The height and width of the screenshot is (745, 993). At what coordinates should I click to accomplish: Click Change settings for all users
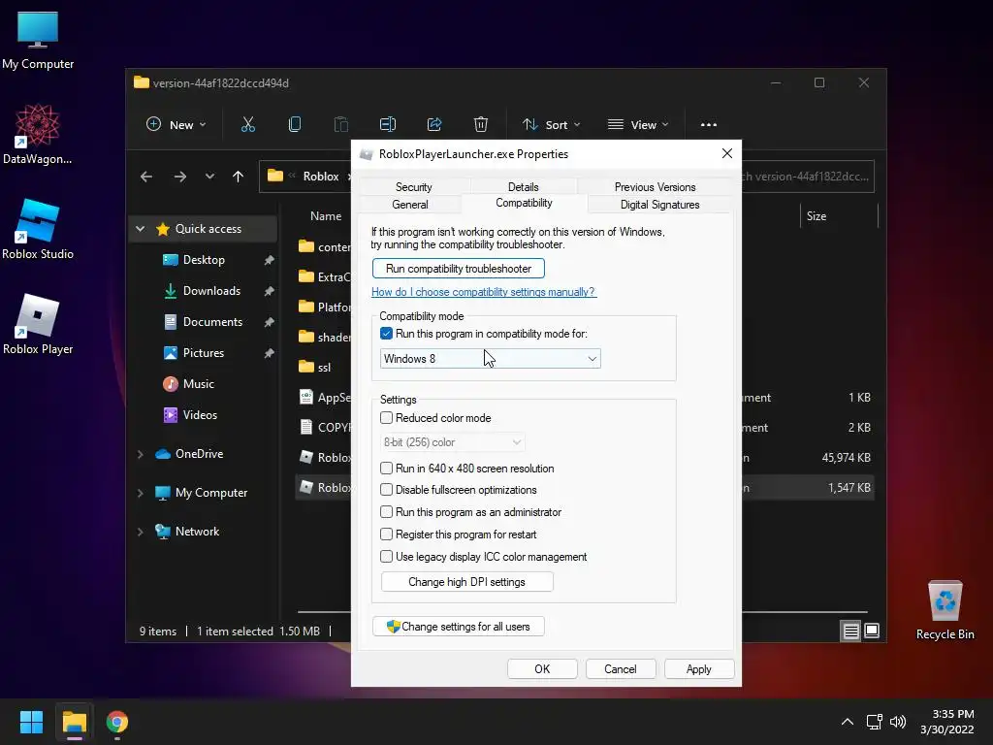[459, 627]
